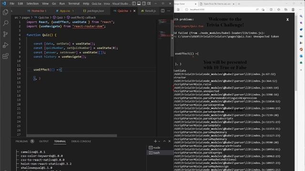Click the editor horizontal scrollbar
The height and width of the screenshot is (171, 305).
pos(72,135)
